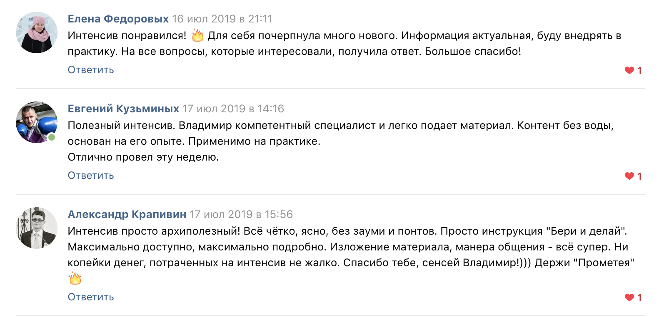Image resolution: width=659 pixels, height=317 pixels.
Task: Reply to Елена Федоровых's comment via Ответить
Action: click(91, 70)
